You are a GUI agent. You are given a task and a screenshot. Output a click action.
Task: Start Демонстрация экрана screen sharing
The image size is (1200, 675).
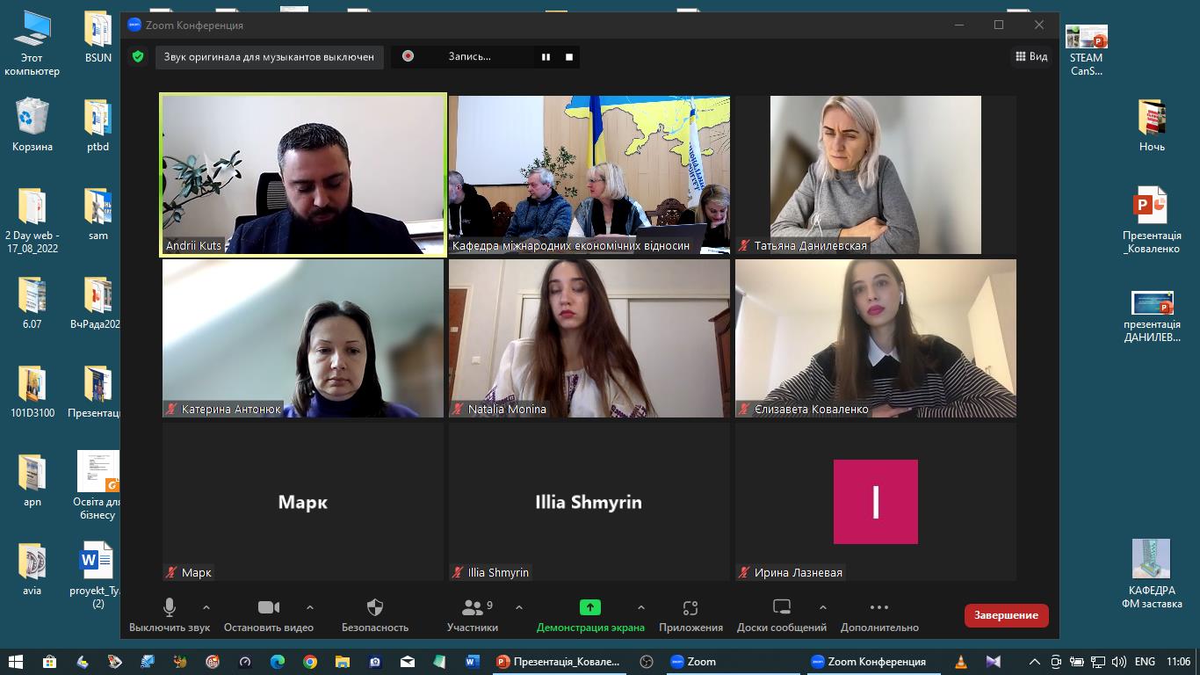pyautogui.click(x=590, y=614)
